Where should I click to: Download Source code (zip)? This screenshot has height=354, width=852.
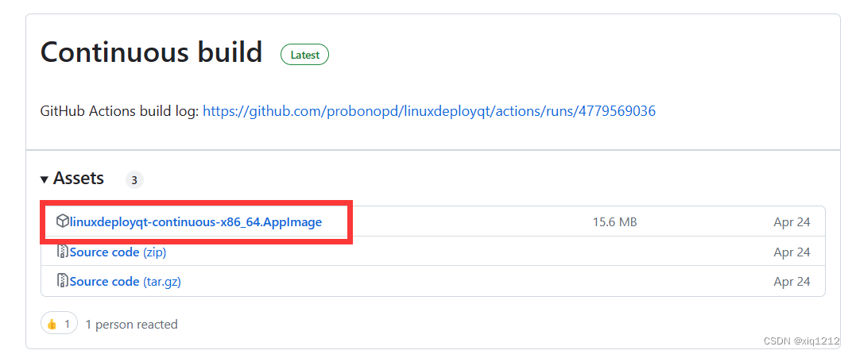tap(118, 252)
